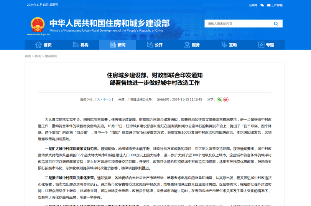Open the WeChat icon in top bar

coord(262,5)
